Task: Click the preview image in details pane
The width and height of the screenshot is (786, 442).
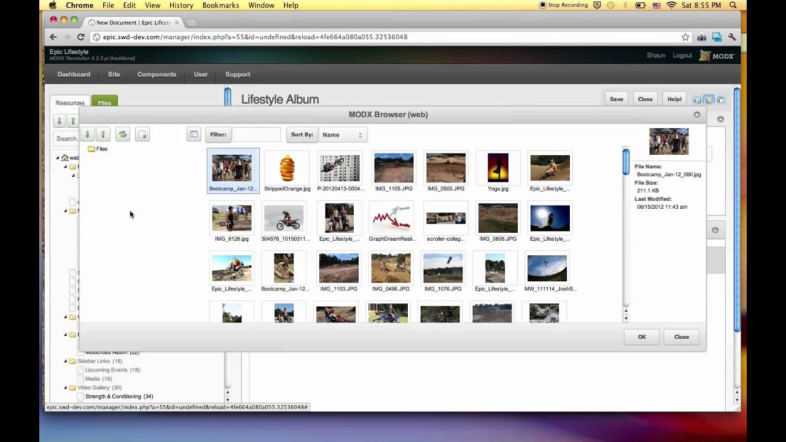Action: (x=669, y=141)
